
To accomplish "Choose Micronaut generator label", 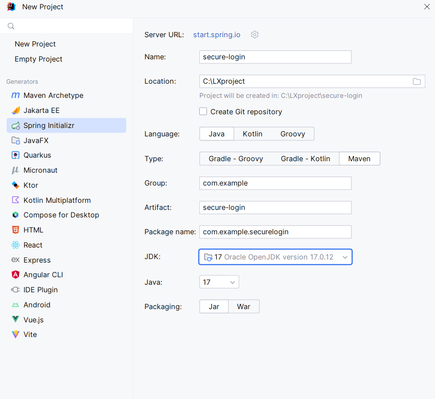I will coord(40,170).
